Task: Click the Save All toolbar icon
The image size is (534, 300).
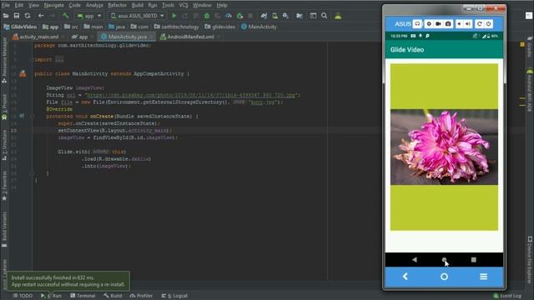Action: (x=17, y=16)
